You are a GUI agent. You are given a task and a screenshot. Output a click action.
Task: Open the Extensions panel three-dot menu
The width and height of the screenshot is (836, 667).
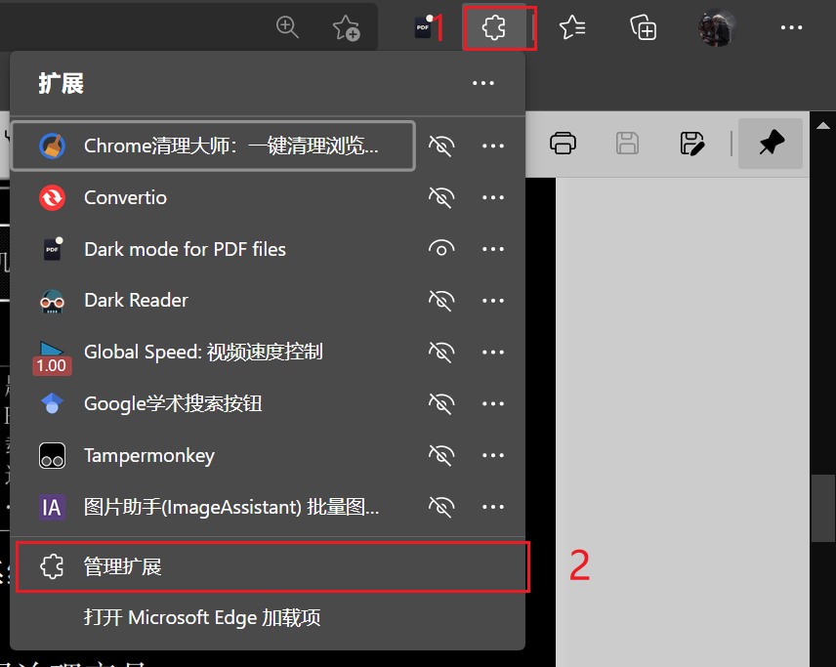point(482,83)
